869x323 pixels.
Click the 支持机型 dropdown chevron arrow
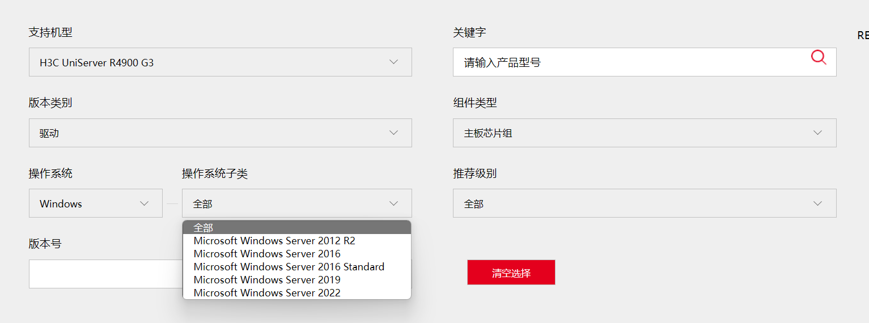pos(394,62)
